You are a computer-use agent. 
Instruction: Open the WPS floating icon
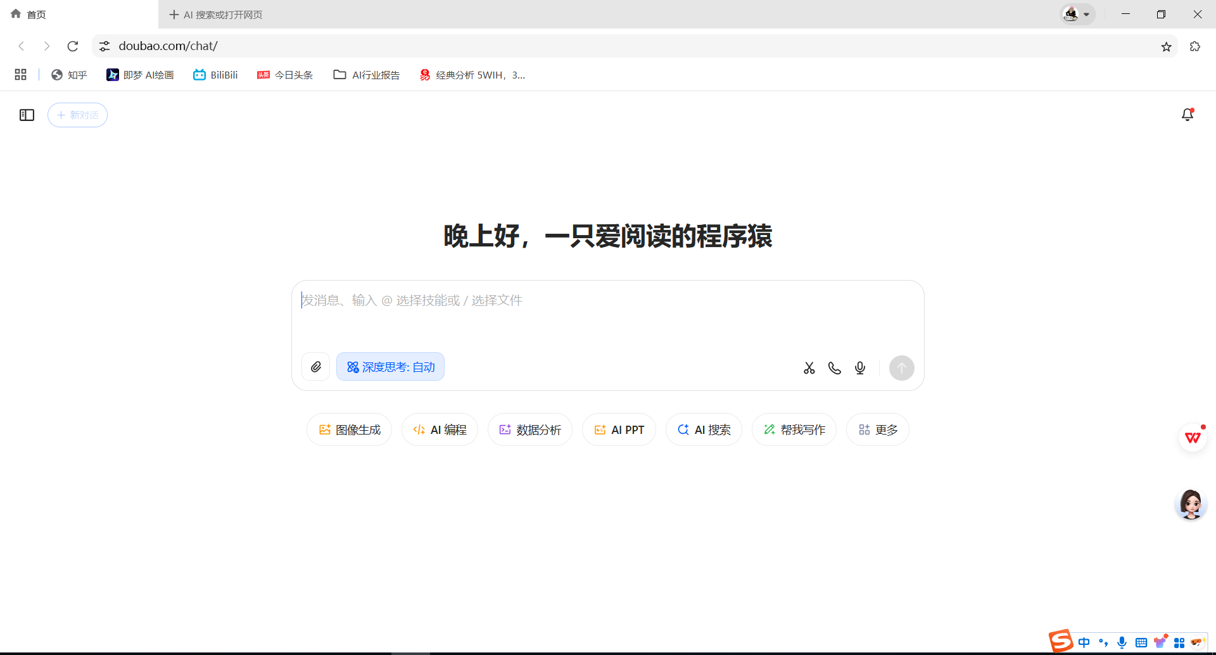1193,438
